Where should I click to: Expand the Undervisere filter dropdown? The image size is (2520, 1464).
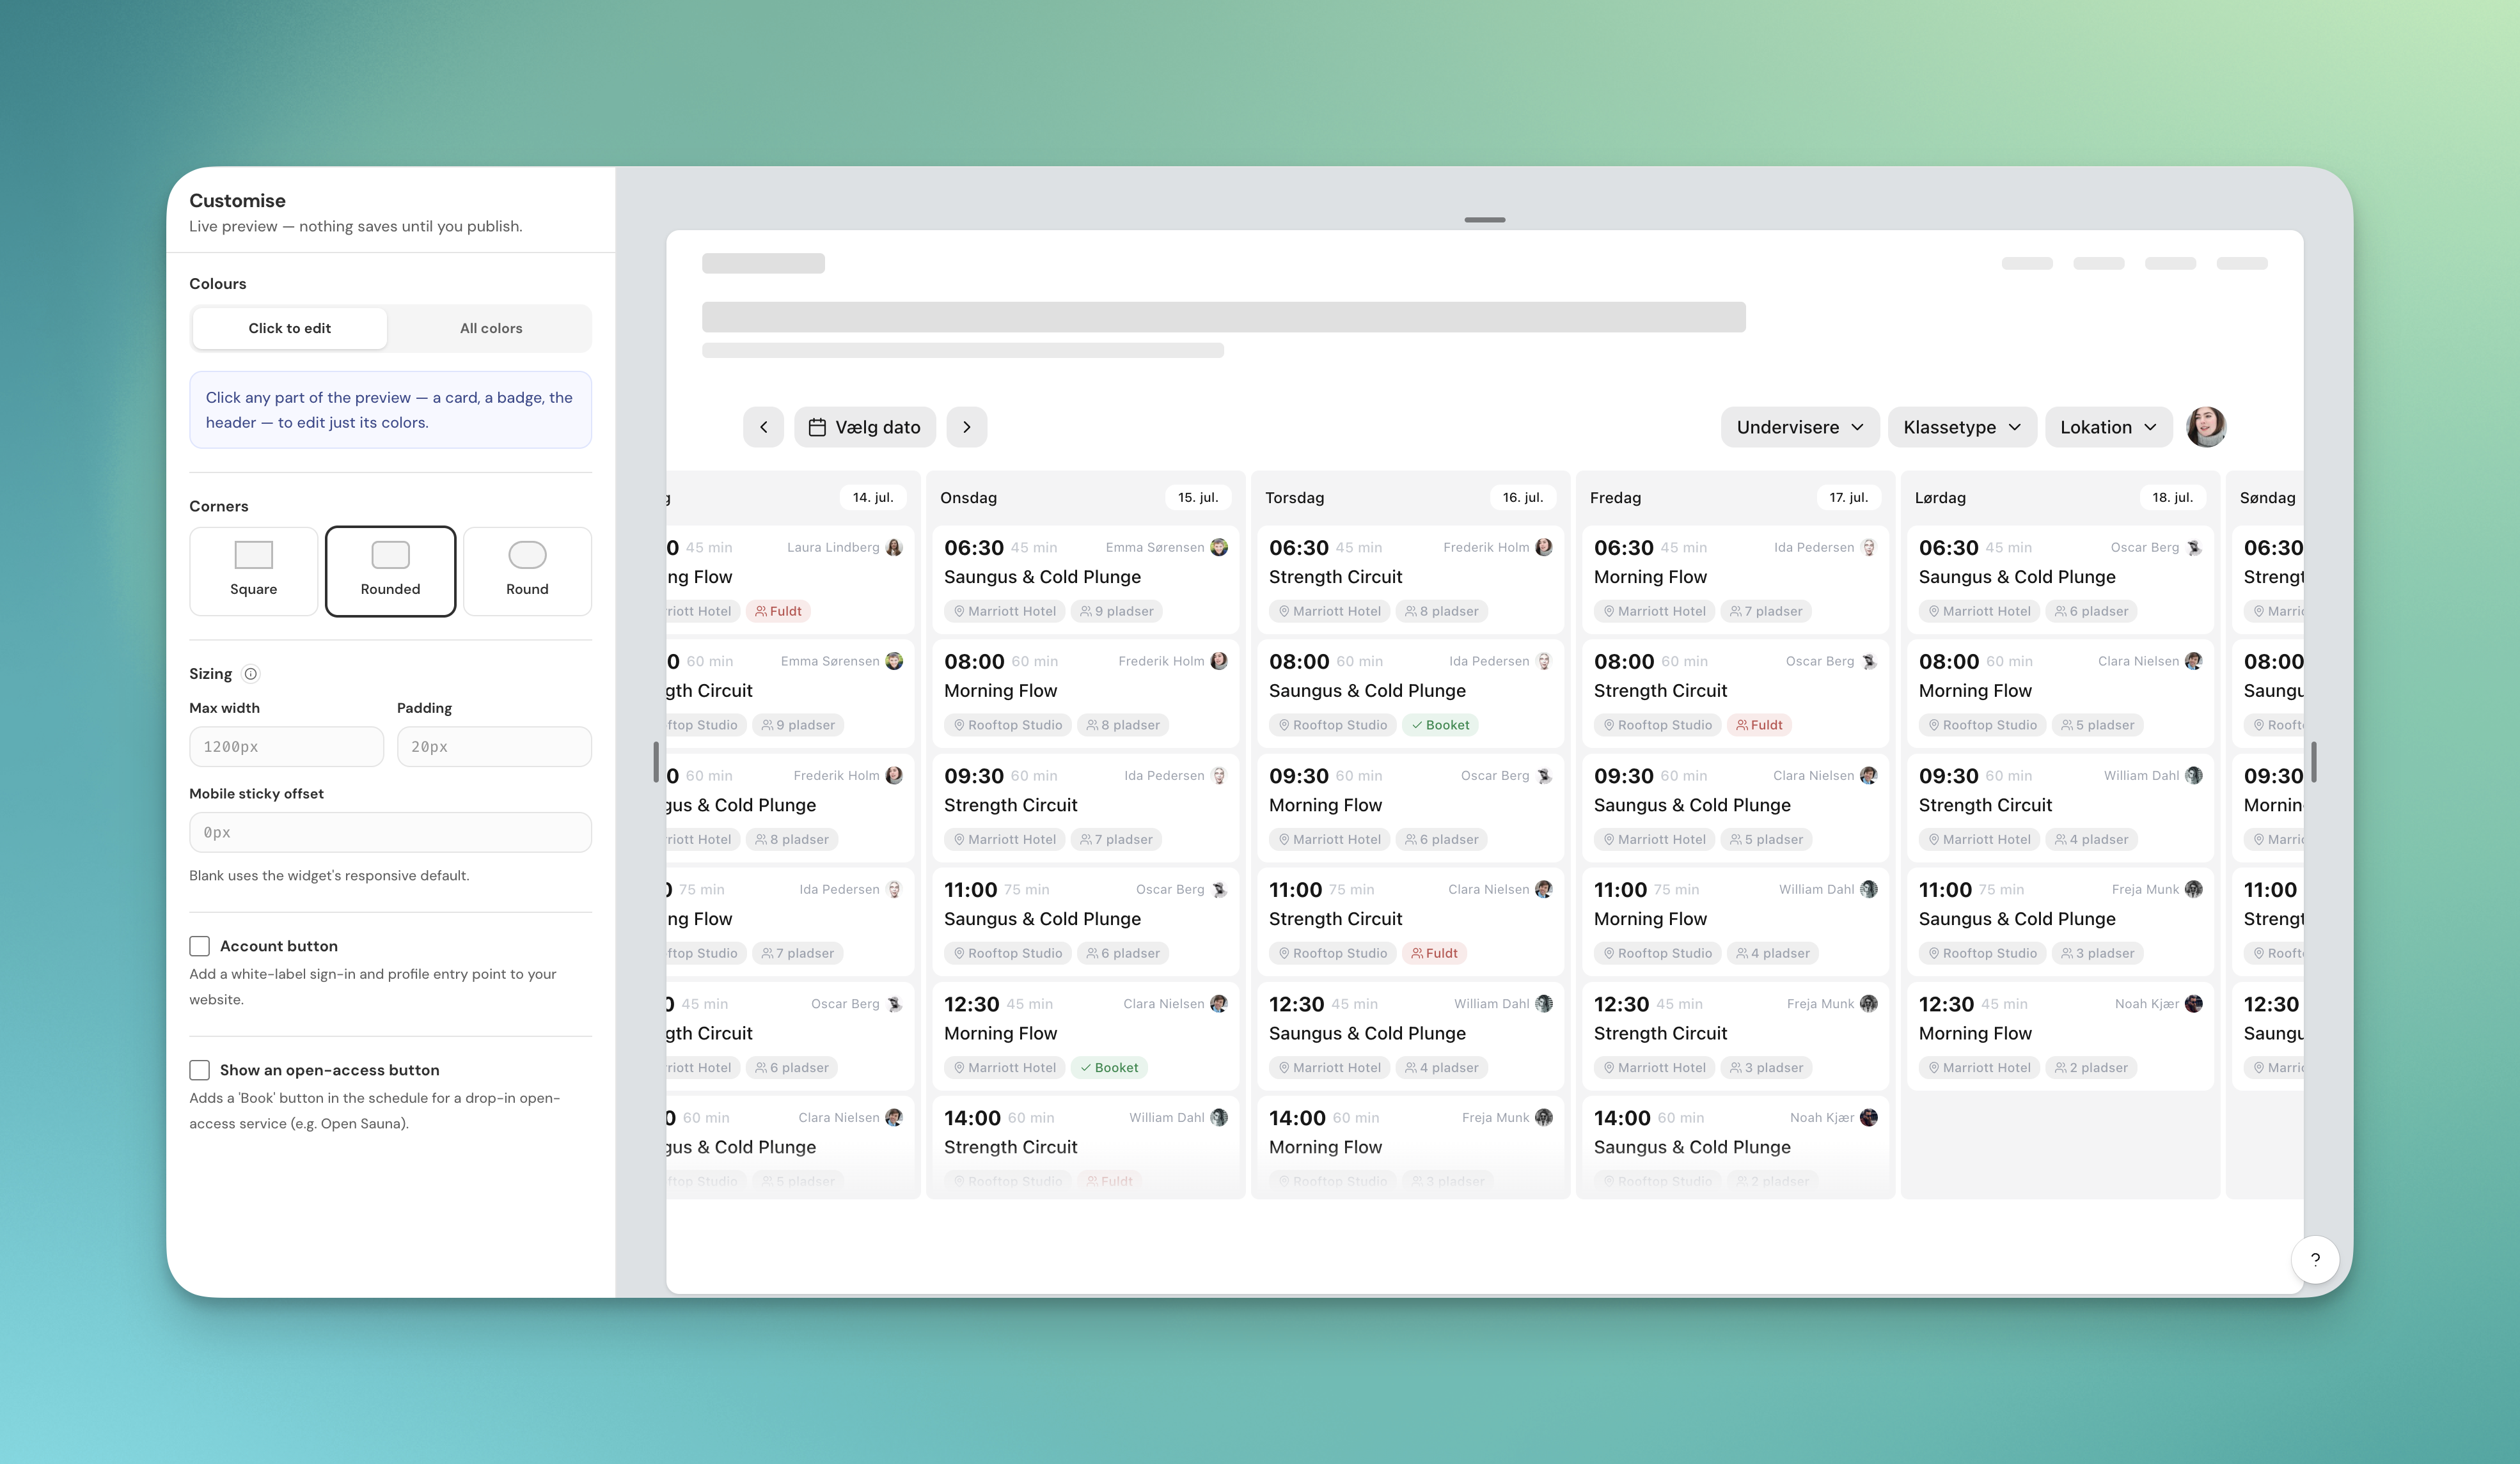[x=1799, y=426]
